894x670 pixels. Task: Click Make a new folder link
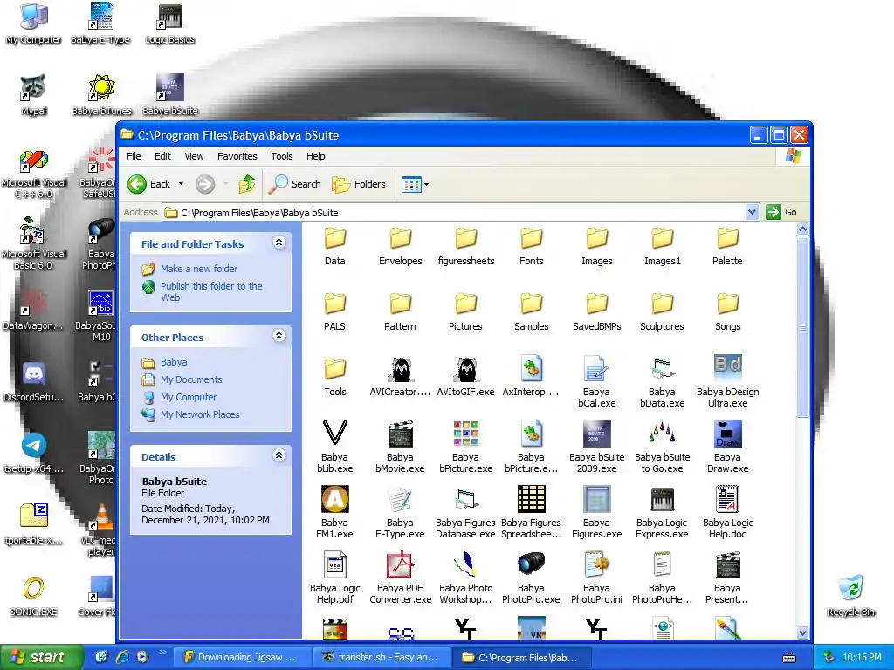[x=199, y=269]
